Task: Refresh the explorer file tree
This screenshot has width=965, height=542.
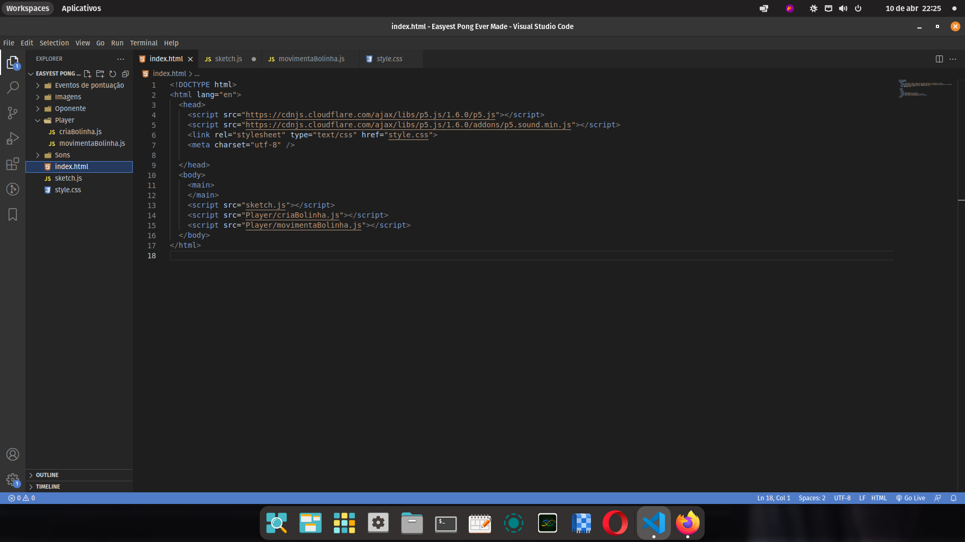Action: pyautogui.click(x=113, y=74)
